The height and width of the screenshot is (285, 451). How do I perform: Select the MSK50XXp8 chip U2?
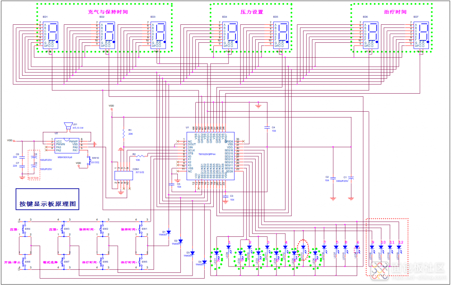(x=66, y=145)
